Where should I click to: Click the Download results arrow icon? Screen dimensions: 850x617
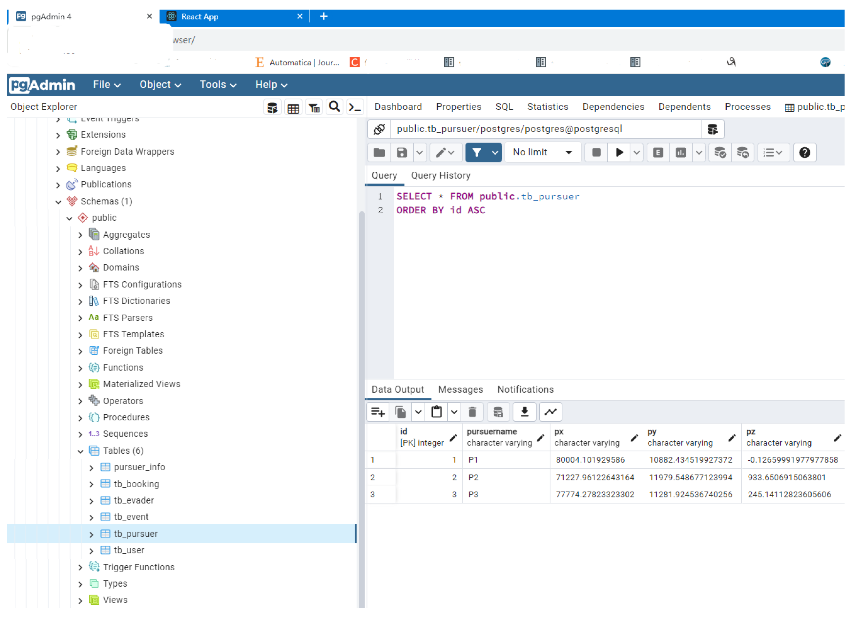coord(525,412)
